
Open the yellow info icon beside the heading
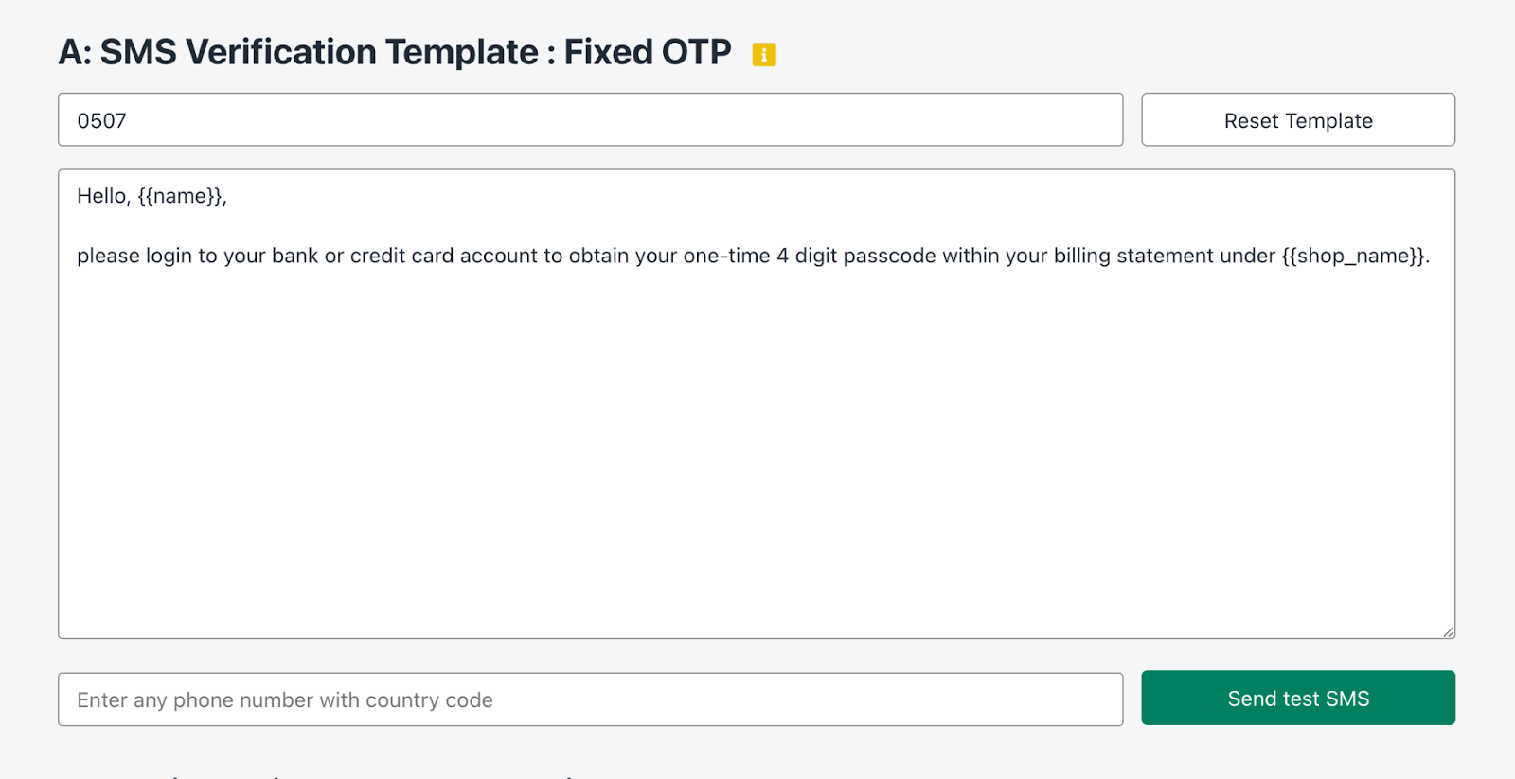(764, 55)
